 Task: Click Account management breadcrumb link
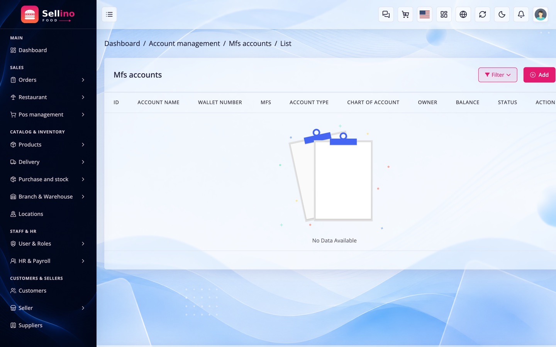coord(184,44)
